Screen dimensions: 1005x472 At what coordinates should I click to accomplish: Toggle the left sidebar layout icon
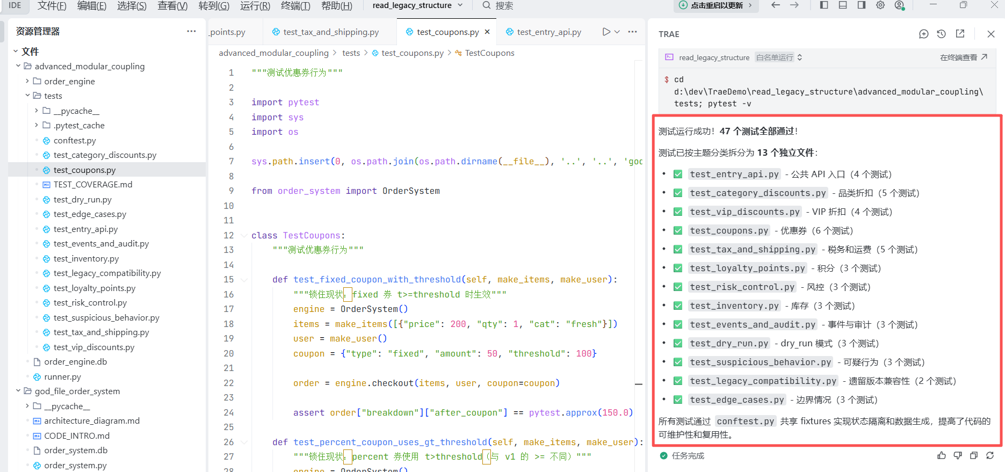(x=824, y=5)
